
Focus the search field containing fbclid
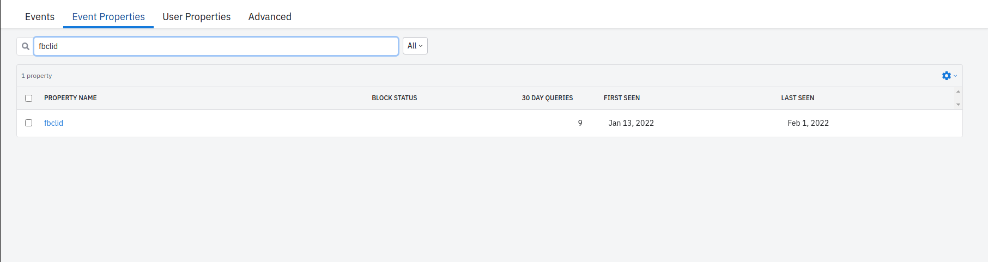coord(216,46)
